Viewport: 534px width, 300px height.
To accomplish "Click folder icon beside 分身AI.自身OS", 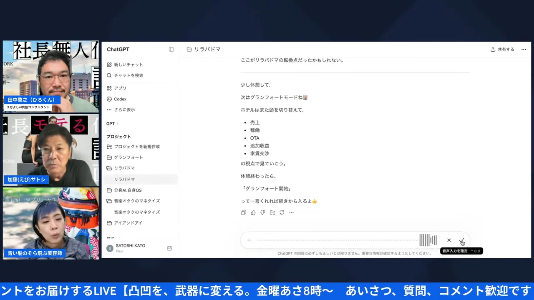I will click(109, 190).
